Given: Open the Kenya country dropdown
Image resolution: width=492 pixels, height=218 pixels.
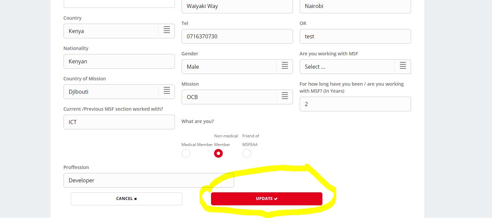Looking at the screenshot, I should (x=119, y=31).
